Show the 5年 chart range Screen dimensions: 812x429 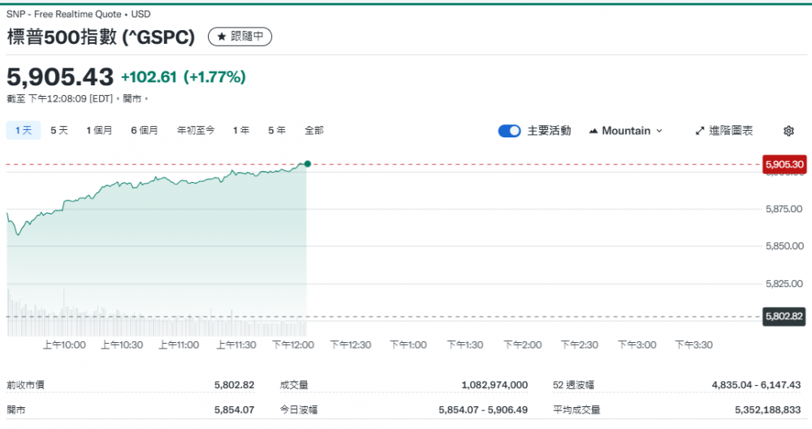click(277, 130)
